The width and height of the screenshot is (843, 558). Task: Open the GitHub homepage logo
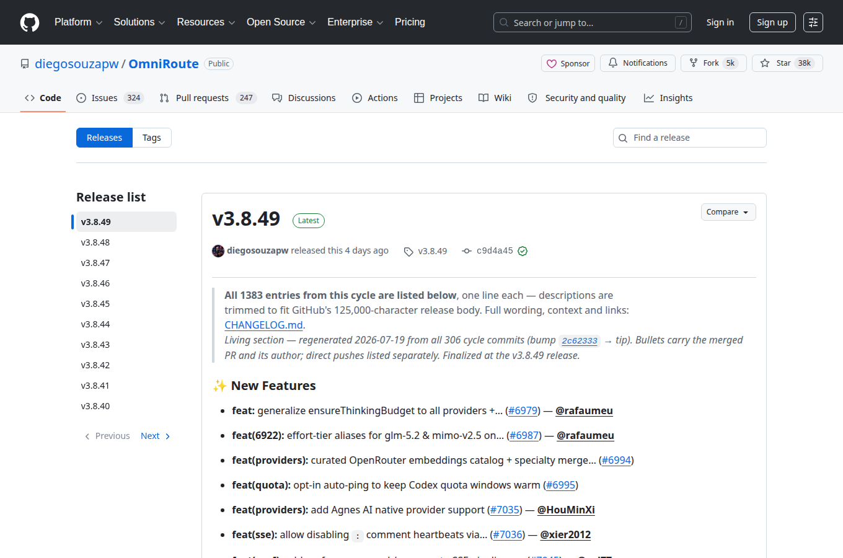click(x=30, y=22)
